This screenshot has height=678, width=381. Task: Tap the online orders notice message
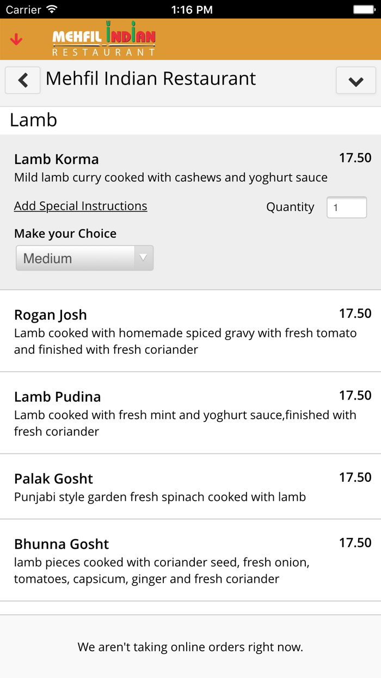[x=190, y=647]
